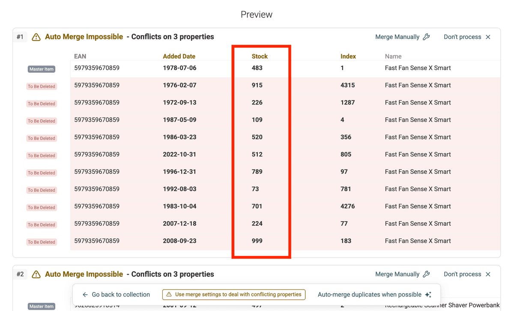Click the #1 group number label
Screen dimensions: 514x311
click(20, 37)
